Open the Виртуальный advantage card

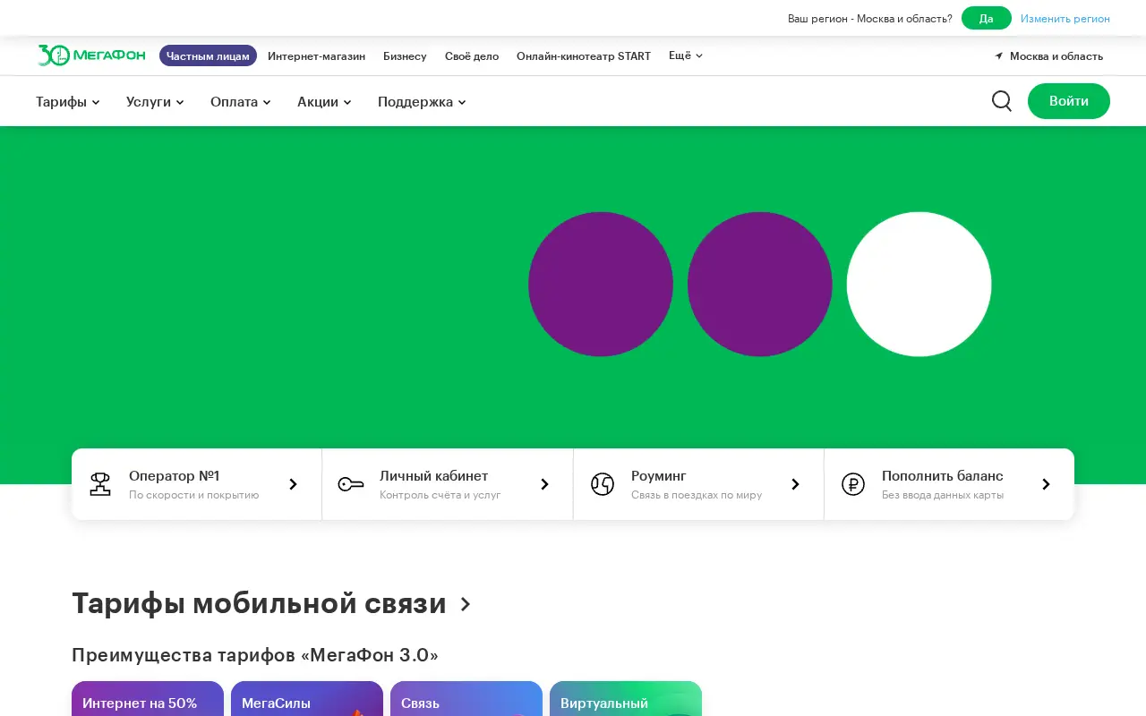626,699
